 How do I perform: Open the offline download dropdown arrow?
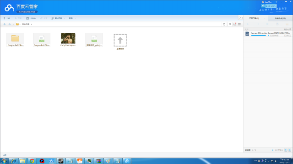pos(65,18)
